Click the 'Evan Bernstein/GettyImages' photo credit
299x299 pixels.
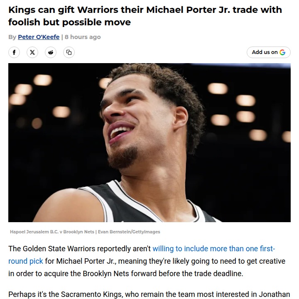coord(129,232)
